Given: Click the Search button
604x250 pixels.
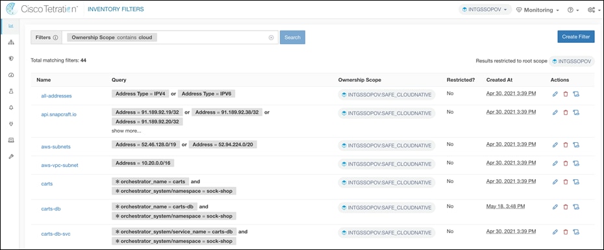Looking at the screenshot, I should point(292,38).
